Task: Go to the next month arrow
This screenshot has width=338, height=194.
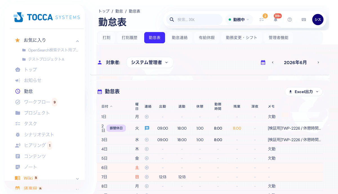Action: (x=318, y=62)
